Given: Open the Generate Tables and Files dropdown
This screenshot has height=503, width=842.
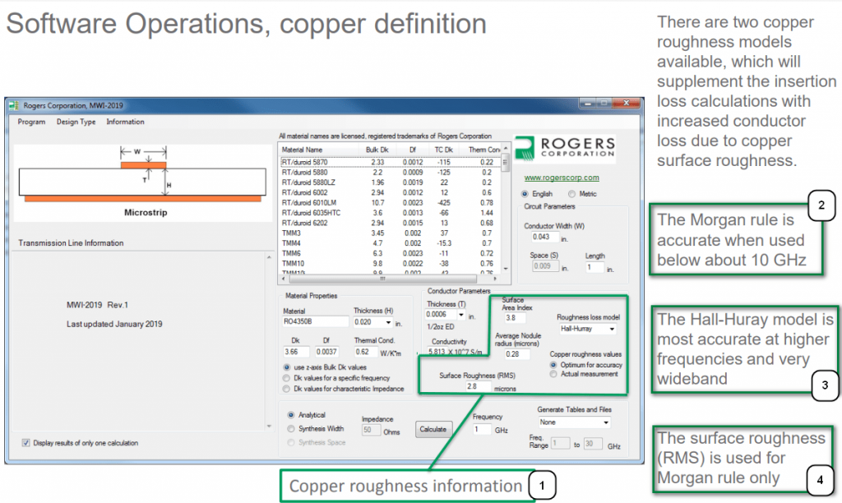Looking at the screenshot, I should click(574, 422).
